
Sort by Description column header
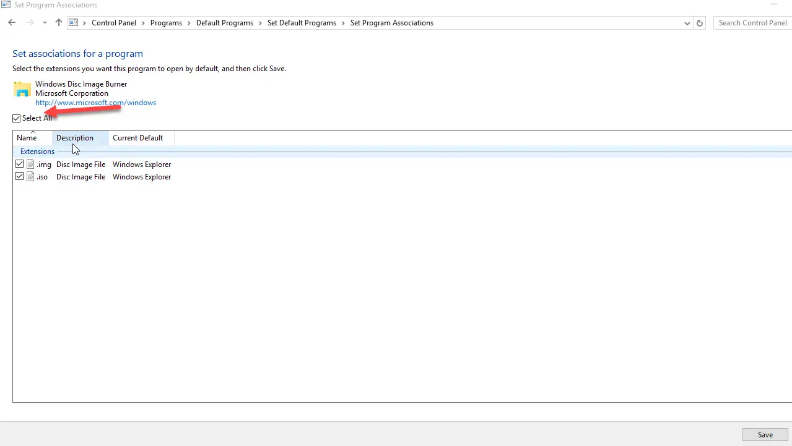click(x=81, y=138)
